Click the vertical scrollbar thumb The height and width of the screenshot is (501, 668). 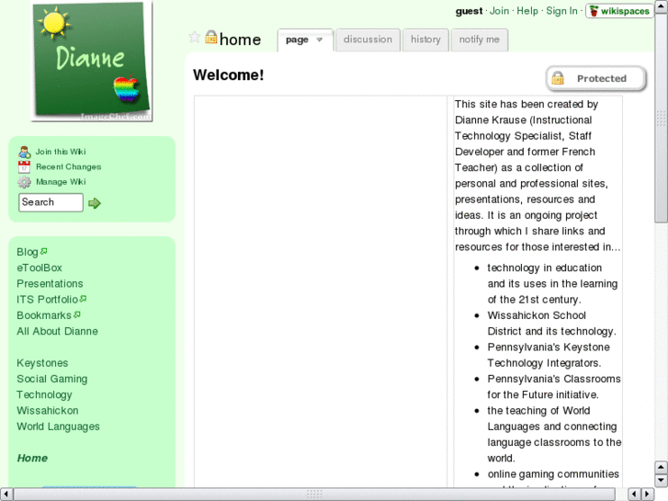(x=662, y=118)
